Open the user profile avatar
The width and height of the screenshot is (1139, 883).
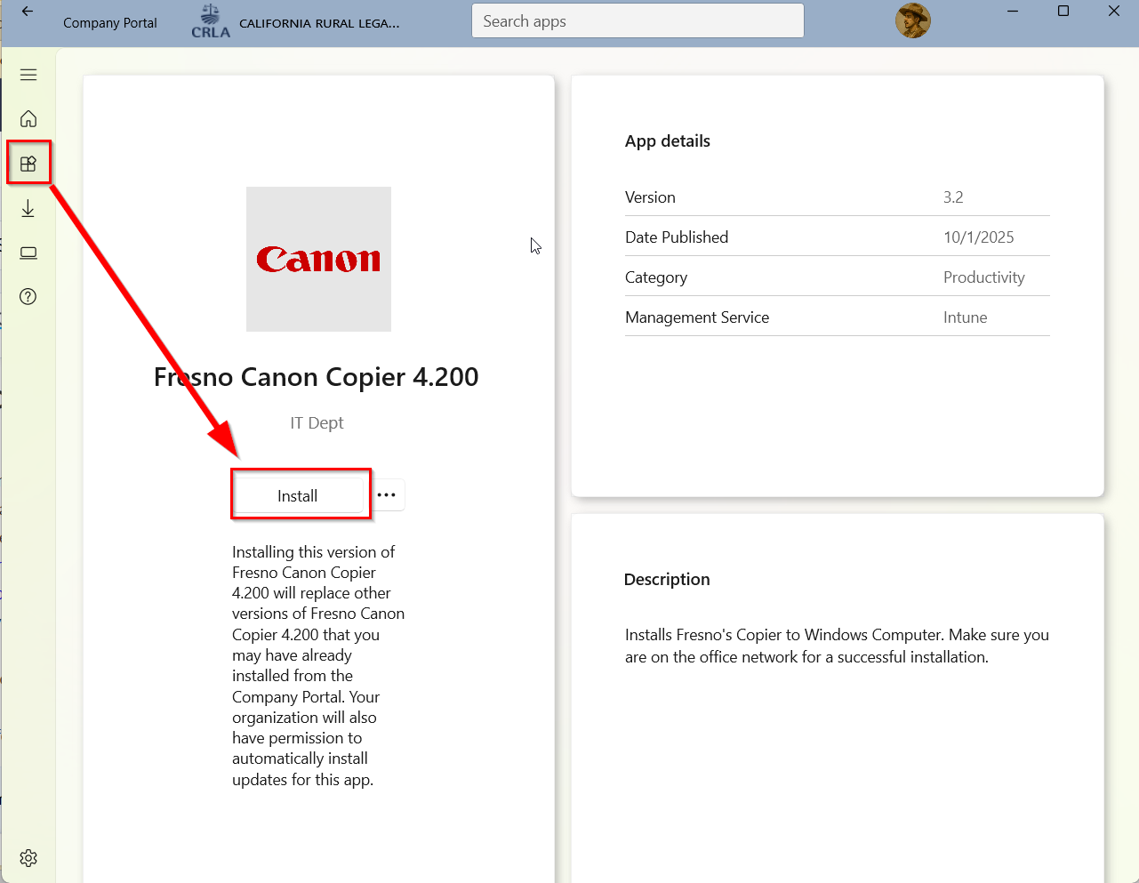[913, 20]
